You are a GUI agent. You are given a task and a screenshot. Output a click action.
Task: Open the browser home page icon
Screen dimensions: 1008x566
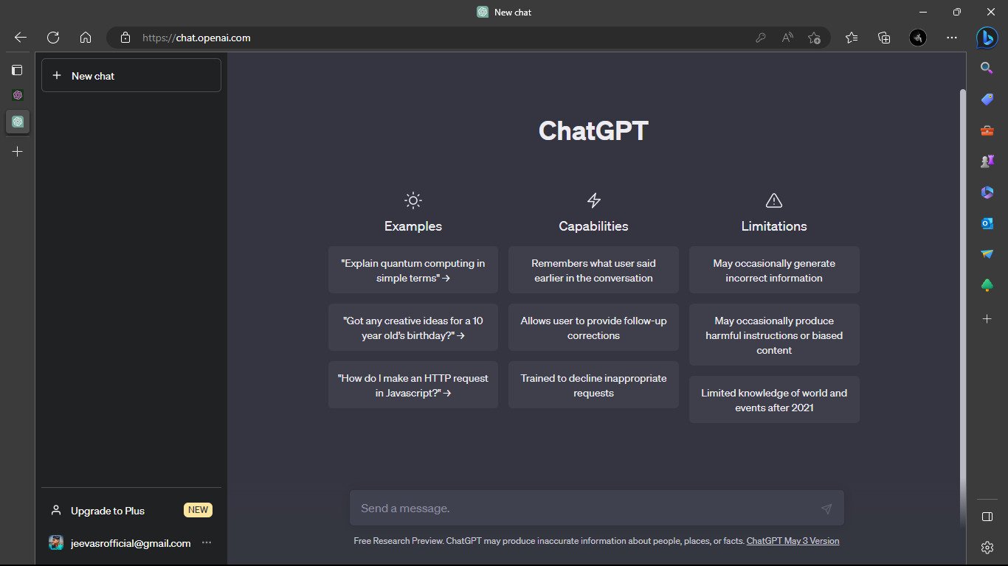pos(86,38)
